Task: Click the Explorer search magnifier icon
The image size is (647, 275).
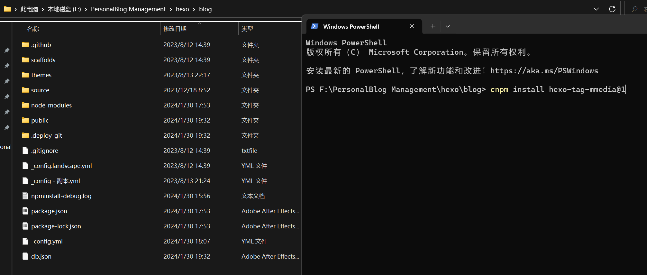Action: coord(634,9)
